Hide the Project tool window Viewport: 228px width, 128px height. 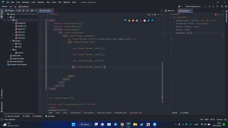(36, 11)
